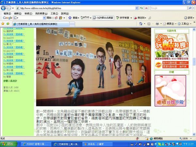196x147 pixels.
Task: Click the 拼字檢查 spell check button
Action: tap(122, 18)
